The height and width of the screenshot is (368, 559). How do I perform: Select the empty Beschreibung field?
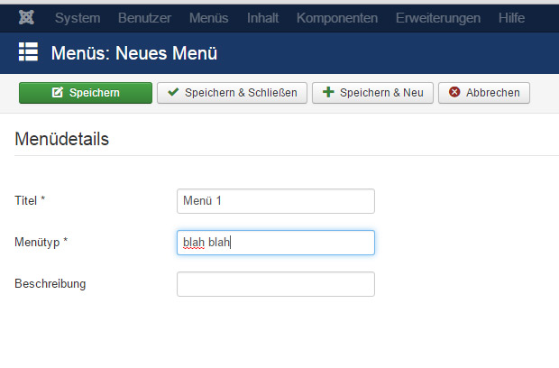[x=276, y=284]
